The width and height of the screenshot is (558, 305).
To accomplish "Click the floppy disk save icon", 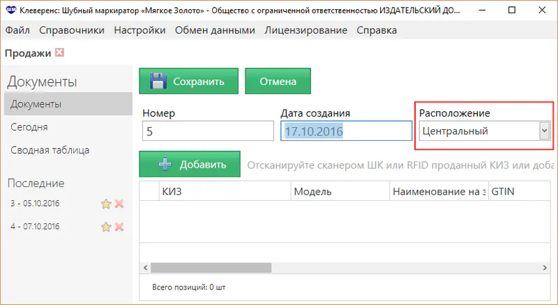I will (x=158, y=81).
